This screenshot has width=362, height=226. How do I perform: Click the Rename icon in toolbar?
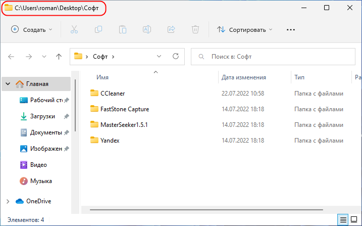[147, 30]
